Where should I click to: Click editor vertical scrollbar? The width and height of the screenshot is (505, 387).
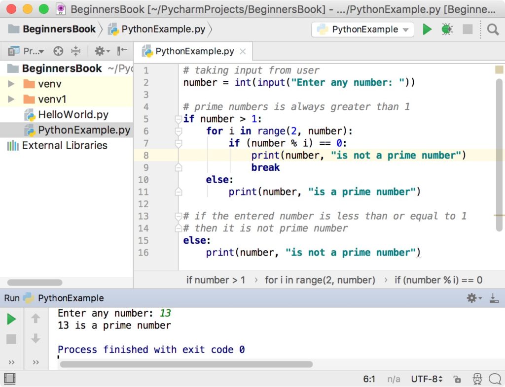tap(499, 155)
